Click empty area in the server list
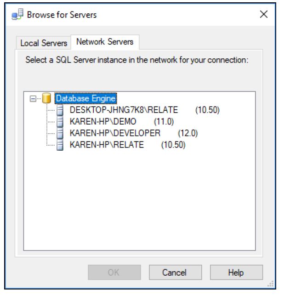 (139, 199)
